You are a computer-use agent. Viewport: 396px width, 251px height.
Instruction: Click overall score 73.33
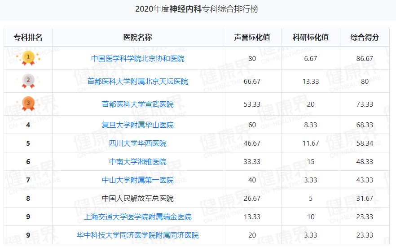point(365,104)
